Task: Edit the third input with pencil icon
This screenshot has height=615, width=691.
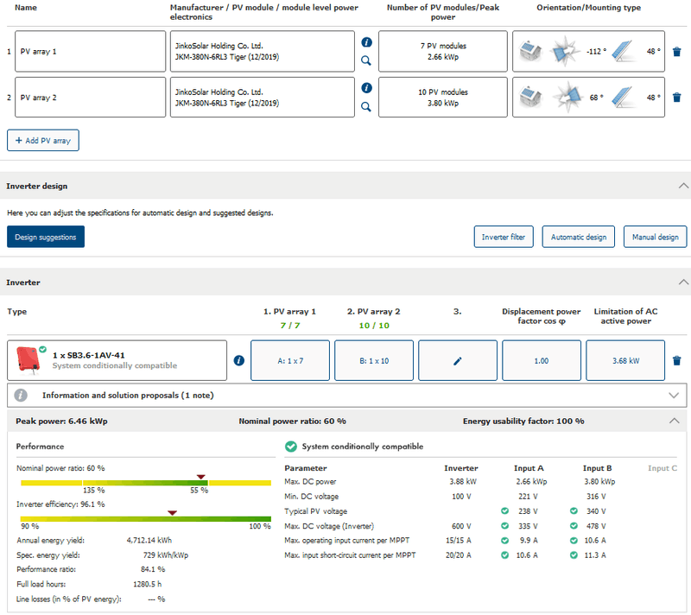Action: point(458,360)
